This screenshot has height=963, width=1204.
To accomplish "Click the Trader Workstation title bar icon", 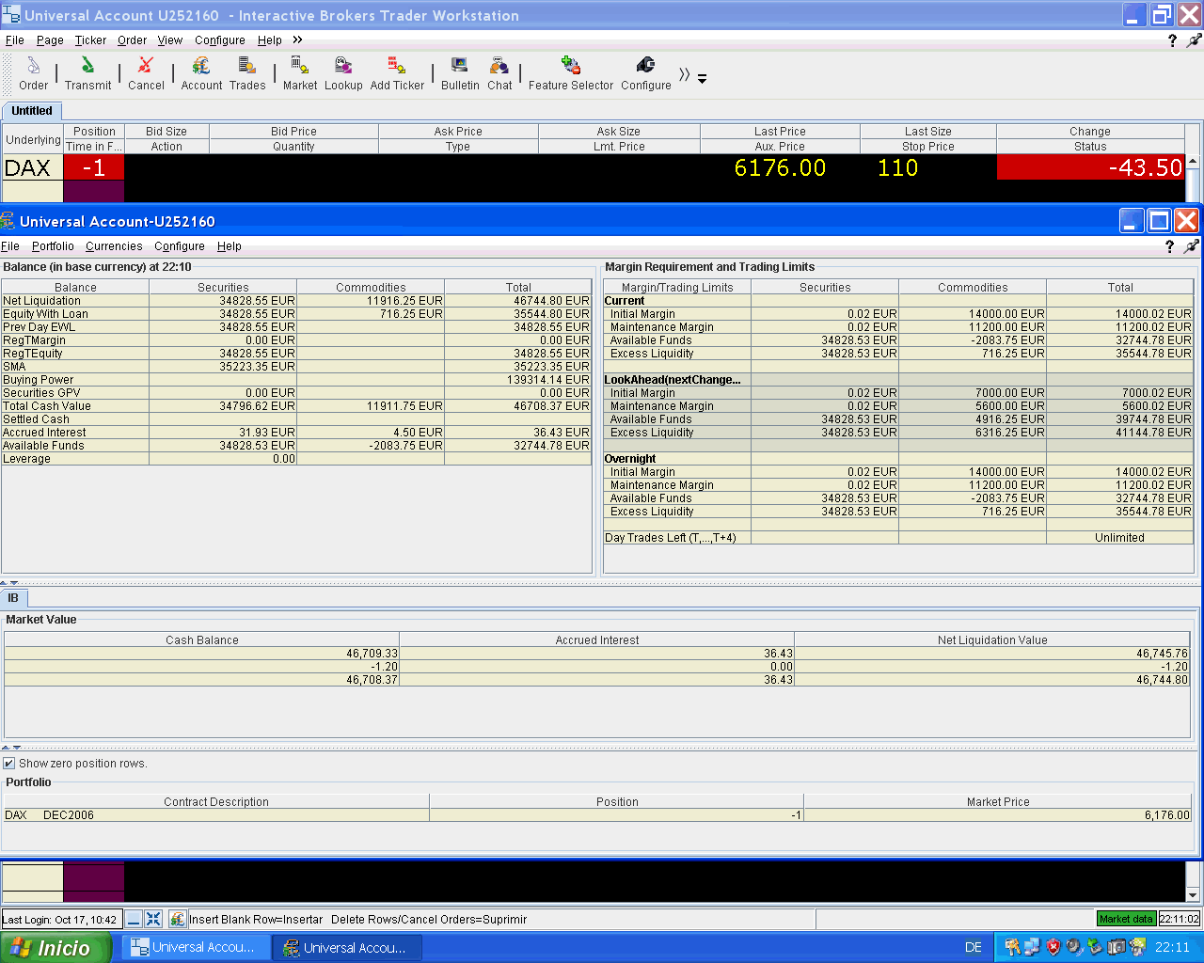I will [x=10, y=14].
